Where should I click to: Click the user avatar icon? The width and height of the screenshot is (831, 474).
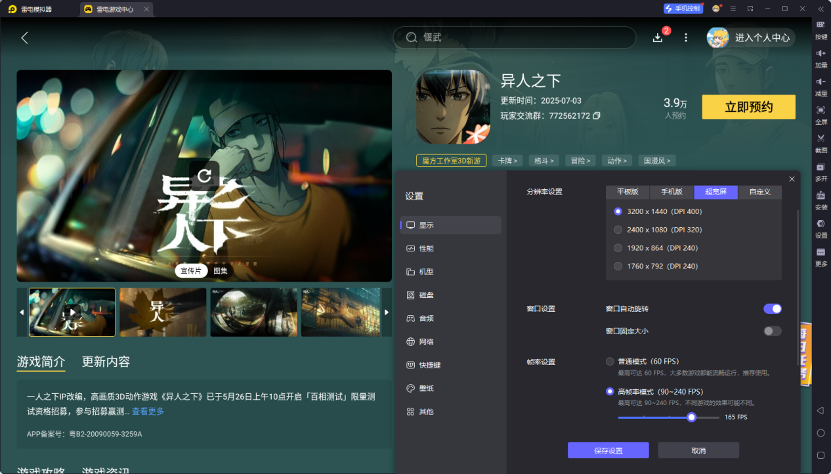pyautogui.click(x=717, y=37)
